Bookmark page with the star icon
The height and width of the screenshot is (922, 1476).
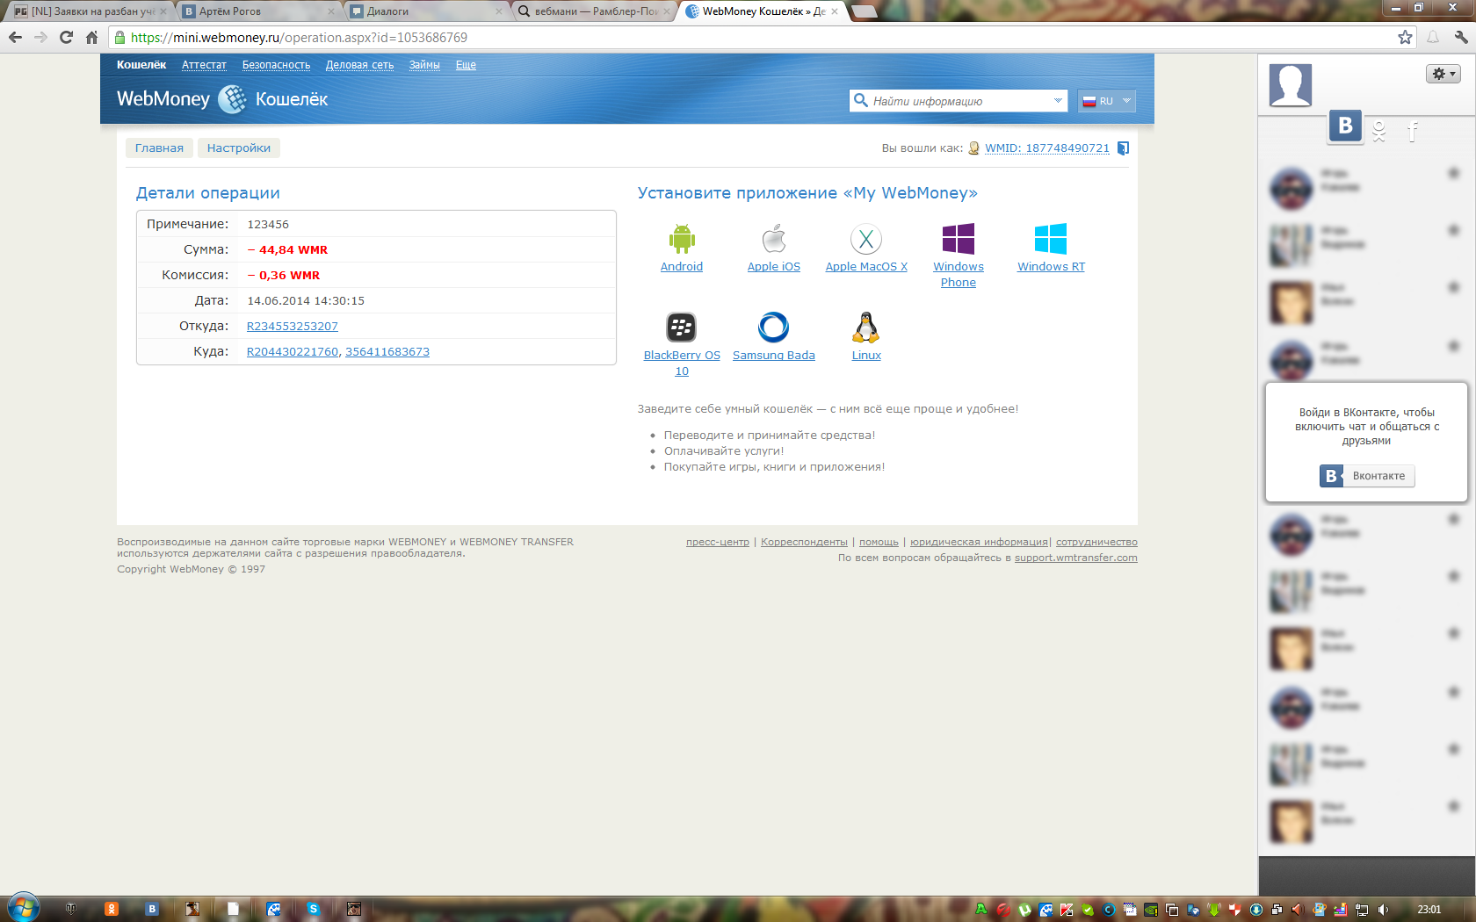(x=1405, y=37)
